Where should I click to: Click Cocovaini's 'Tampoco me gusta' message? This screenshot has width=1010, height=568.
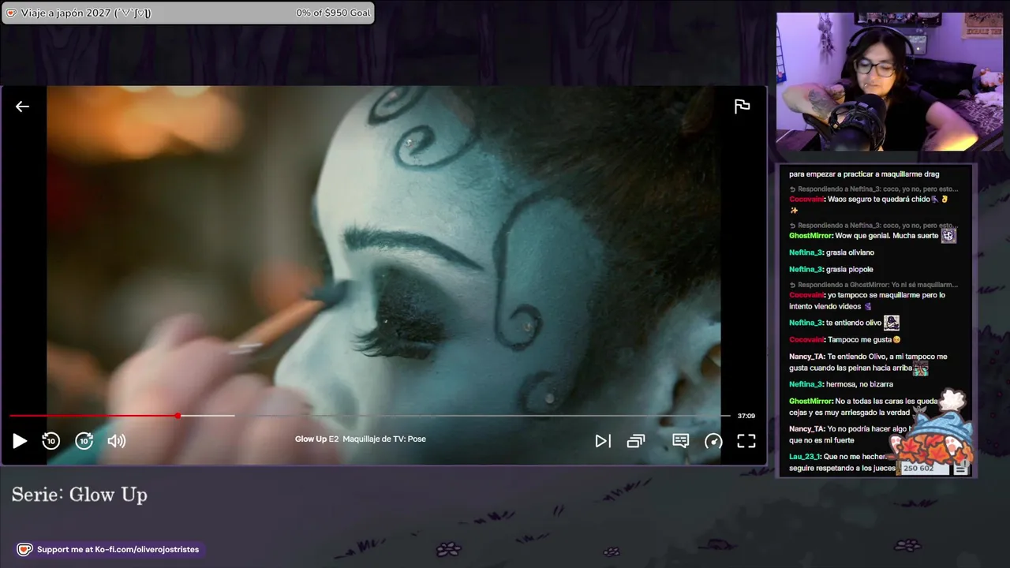pyautogui.click(x=844, y=340)
